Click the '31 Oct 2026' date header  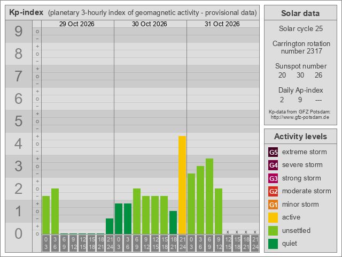(222, 24)
